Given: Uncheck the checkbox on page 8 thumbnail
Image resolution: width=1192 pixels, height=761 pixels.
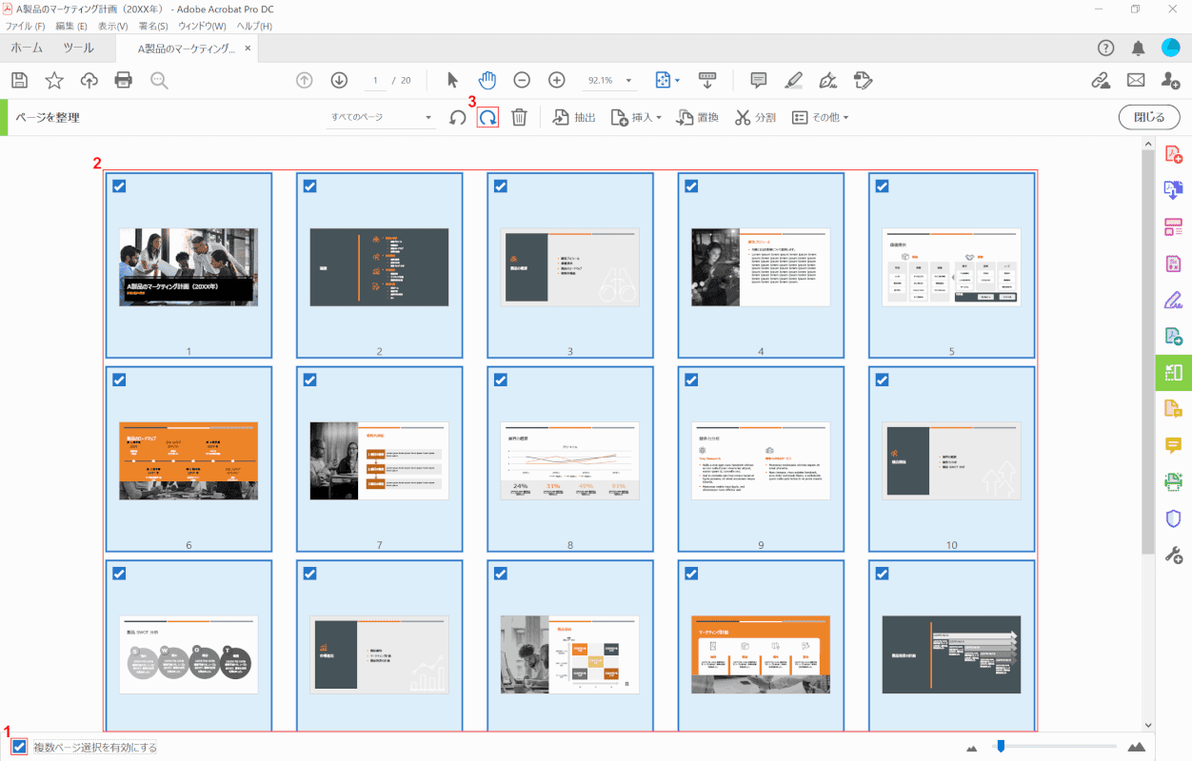Looking at the screenshot, I should (x=501, y=380).
